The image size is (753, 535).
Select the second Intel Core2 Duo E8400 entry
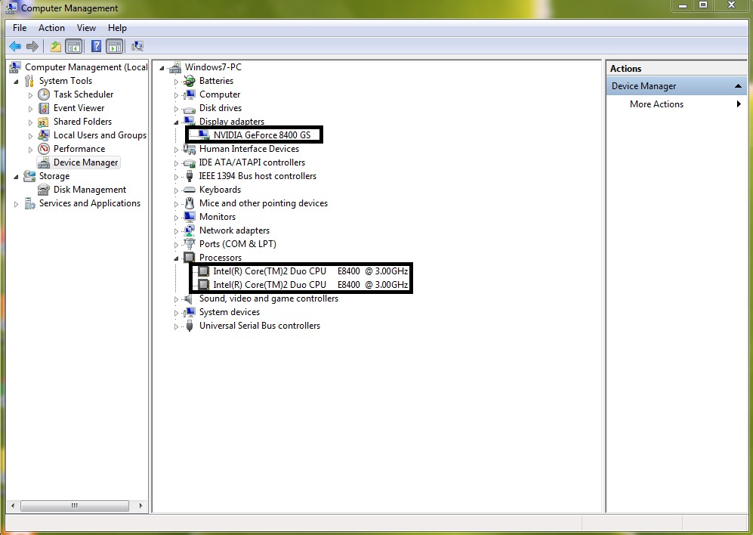(x=310, y=285)
